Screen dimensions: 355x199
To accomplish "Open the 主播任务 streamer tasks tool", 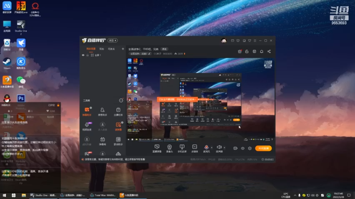I will (118, 111).
